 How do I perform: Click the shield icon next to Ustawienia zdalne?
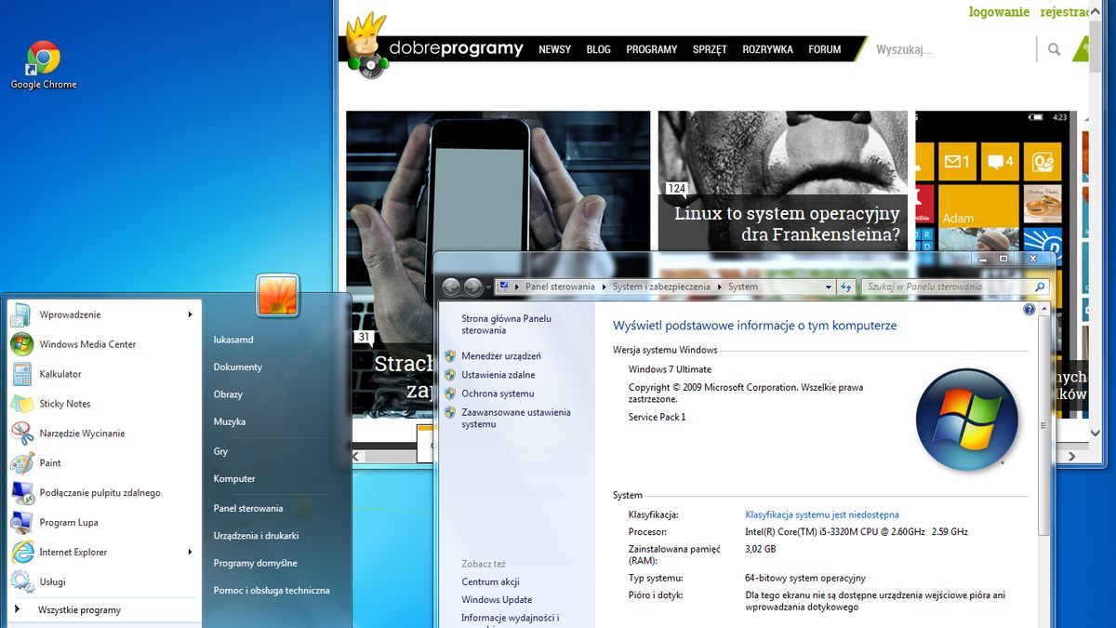coord(450,375)
